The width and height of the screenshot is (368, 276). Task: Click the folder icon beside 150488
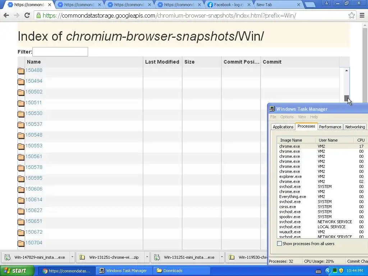[x=21, y=71]
